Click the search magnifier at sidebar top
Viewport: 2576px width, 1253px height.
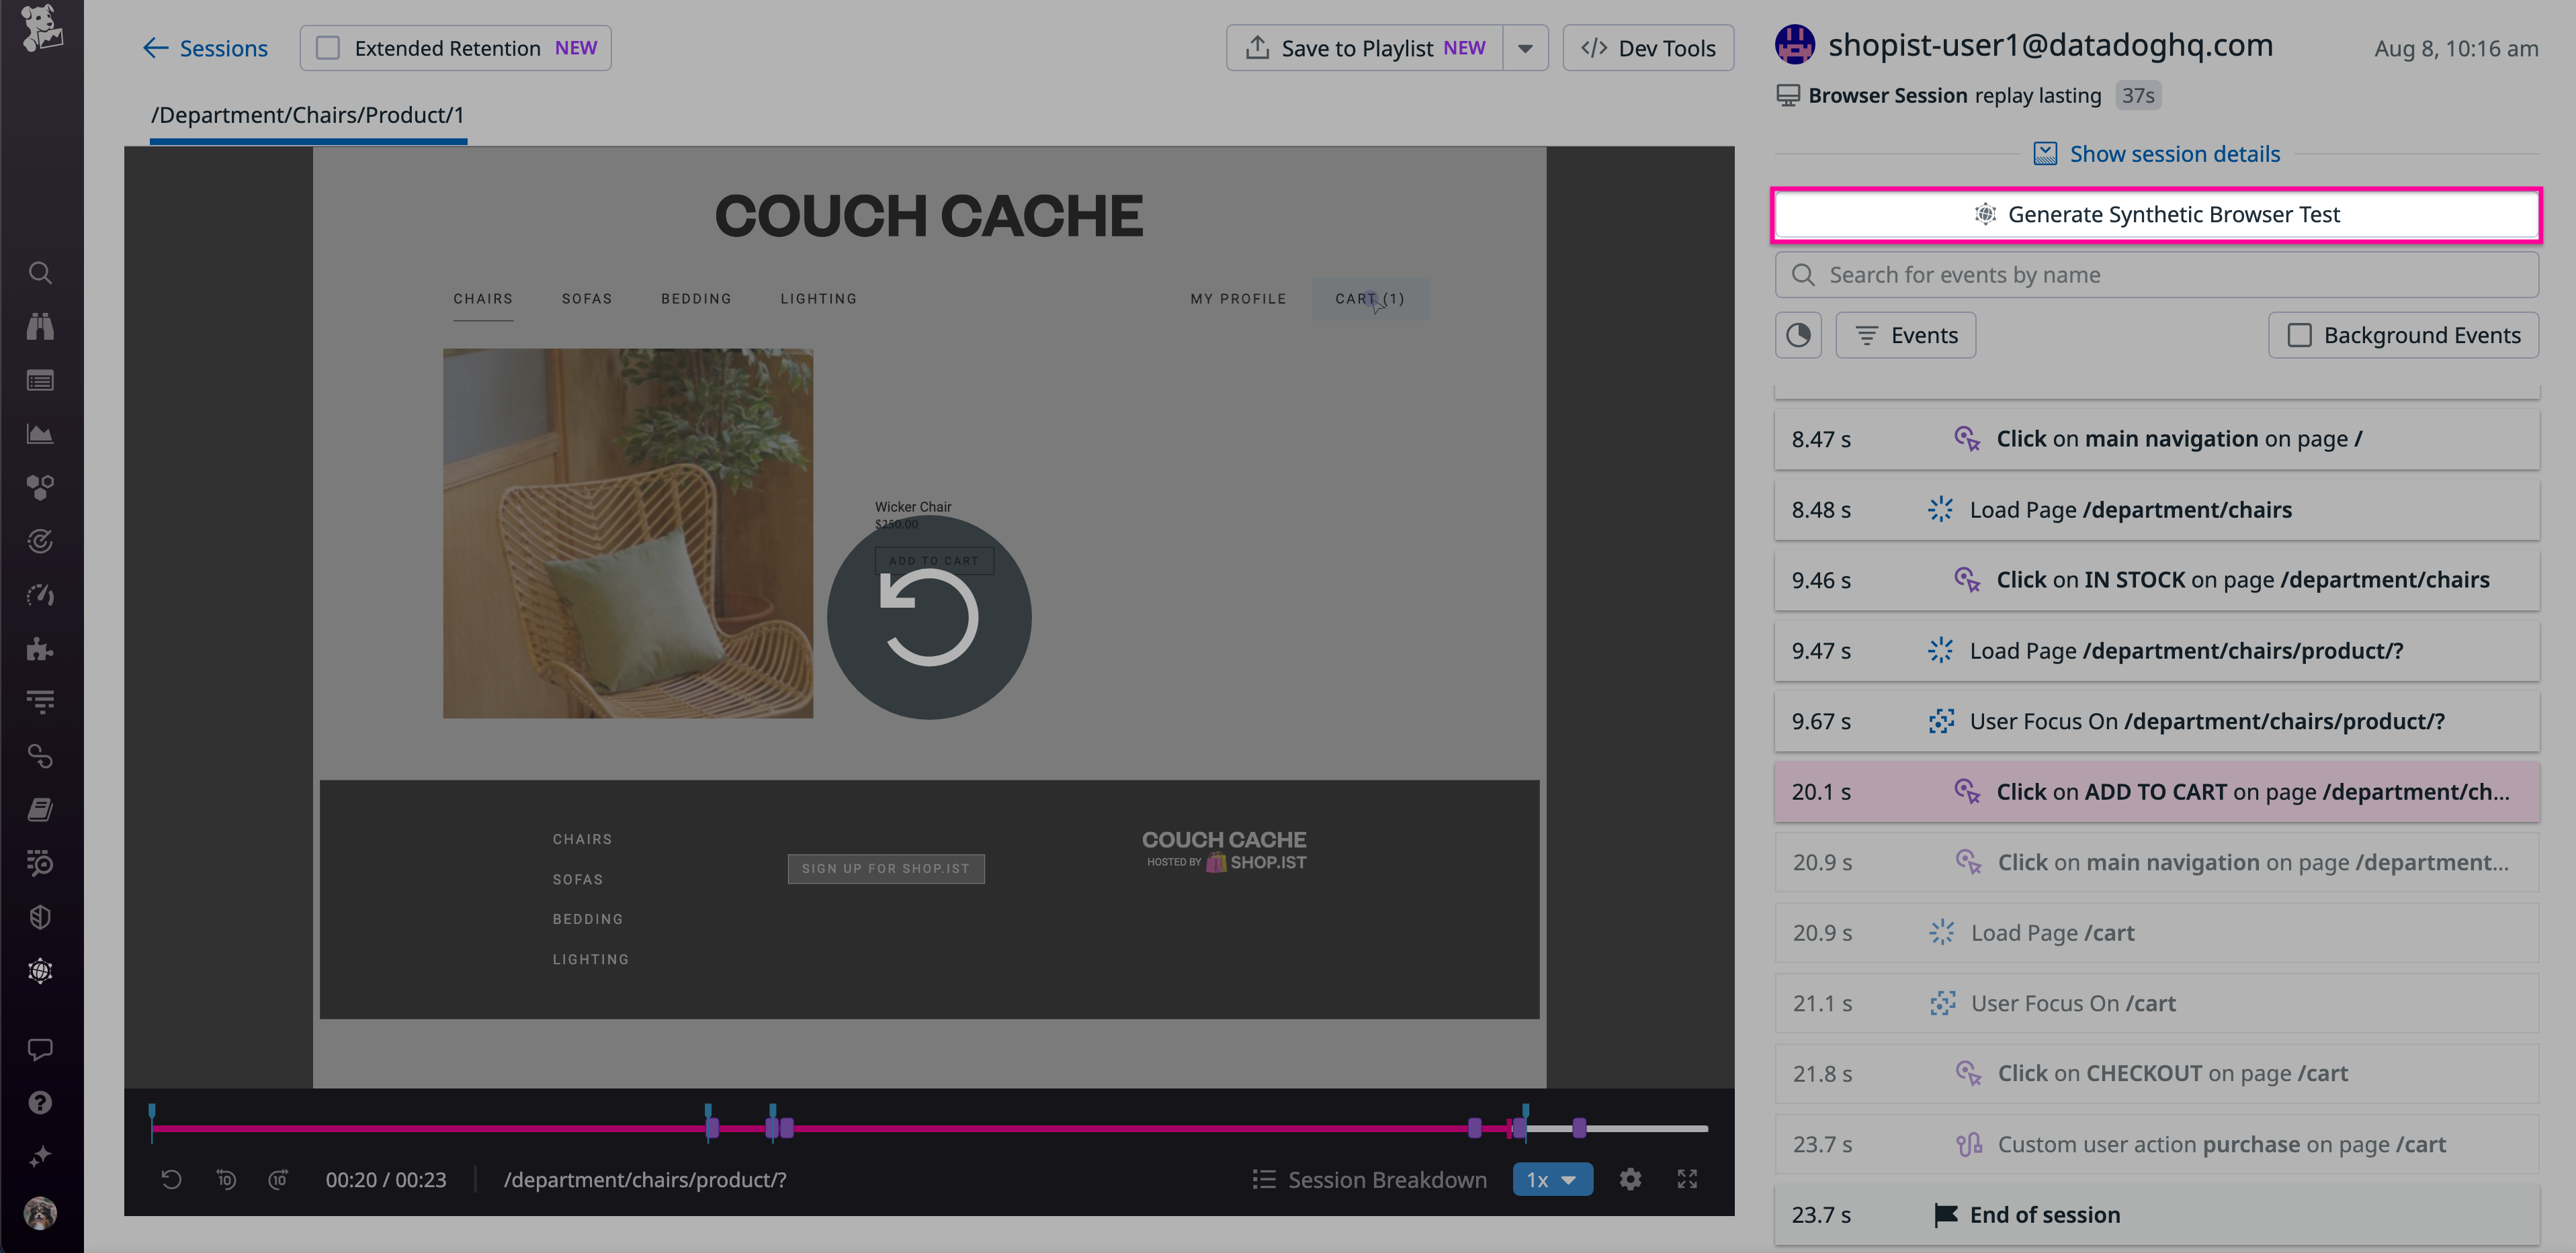(x=40, y=272)
